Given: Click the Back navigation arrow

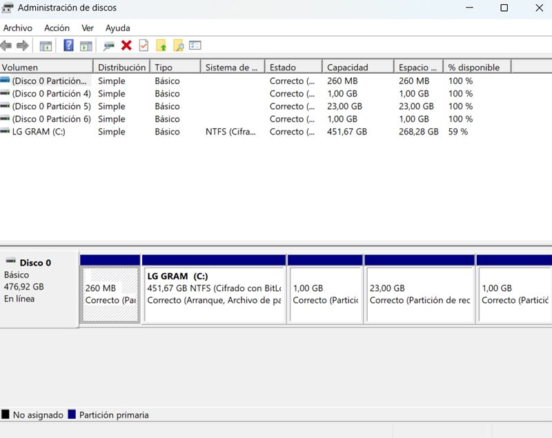Looking at the screenshot, I should tap(8, 46).
